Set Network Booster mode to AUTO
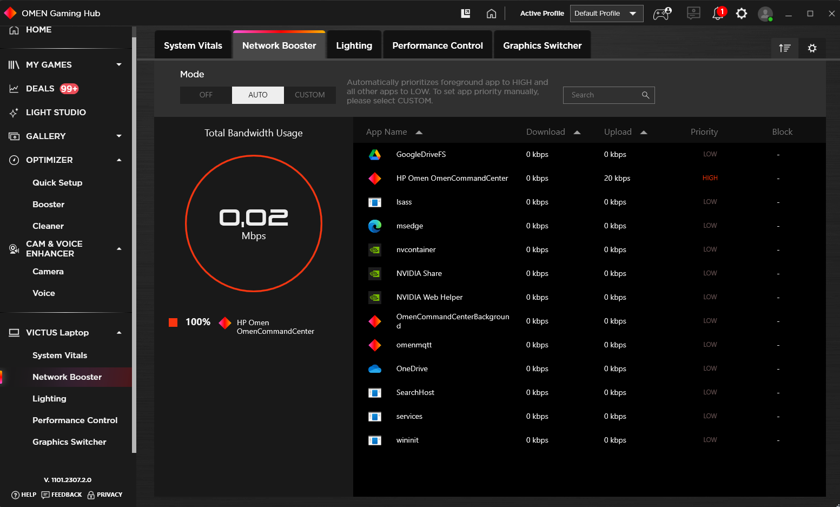 [x=258, y=95]
